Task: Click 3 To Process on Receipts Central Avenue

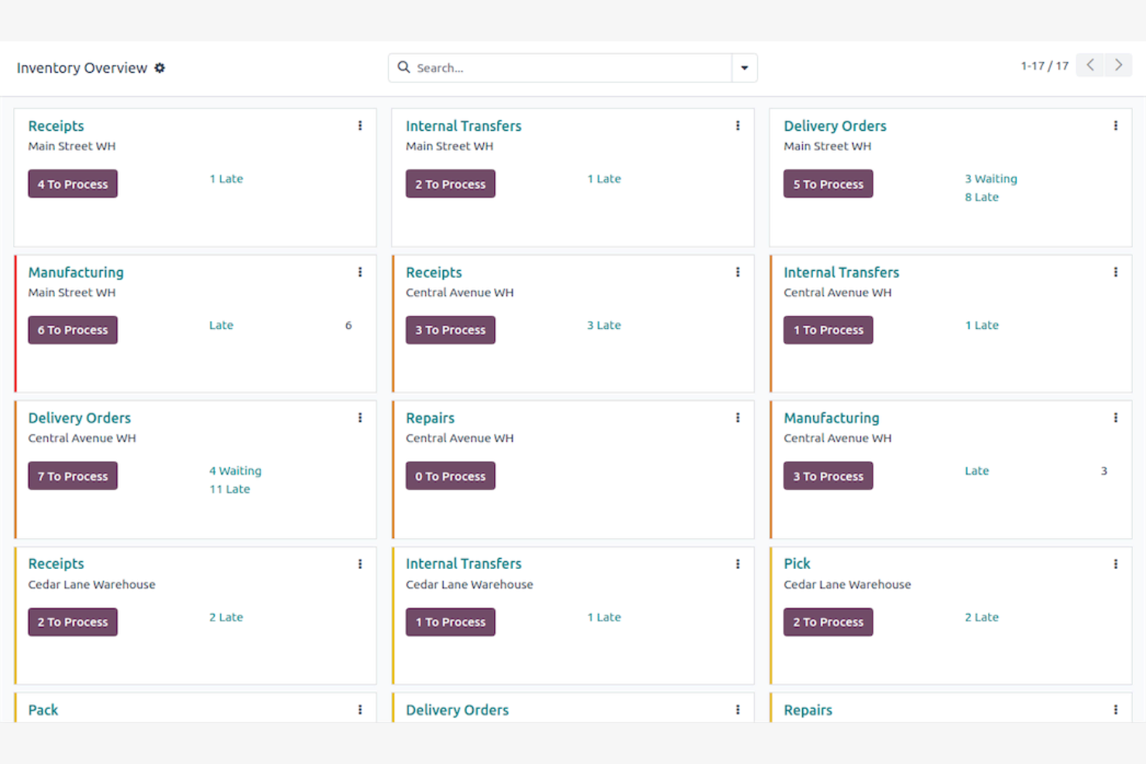Action: click(x=451, y=330)
